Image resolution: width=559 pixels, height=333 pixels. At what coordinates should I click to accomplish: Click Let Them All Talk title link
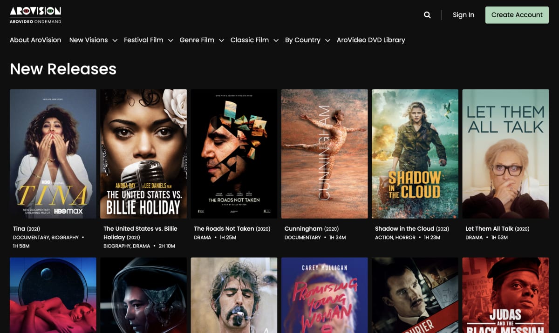click(x=498, y=229)
